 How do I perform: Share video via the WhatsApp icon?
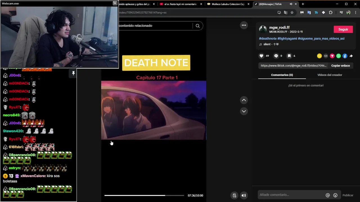pos(339,56)
